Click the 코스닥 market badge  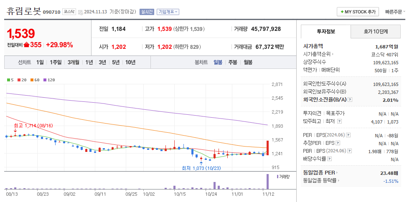tap(69, 12)
